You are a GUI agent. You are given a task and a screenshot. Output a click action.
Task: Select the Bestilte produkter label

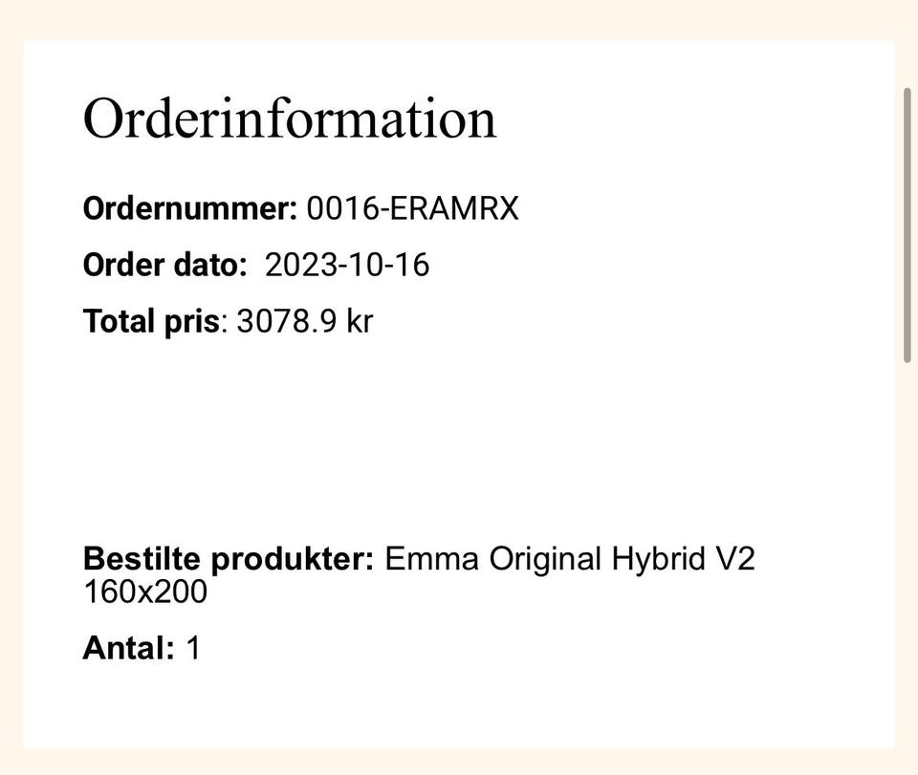[229, 559]
